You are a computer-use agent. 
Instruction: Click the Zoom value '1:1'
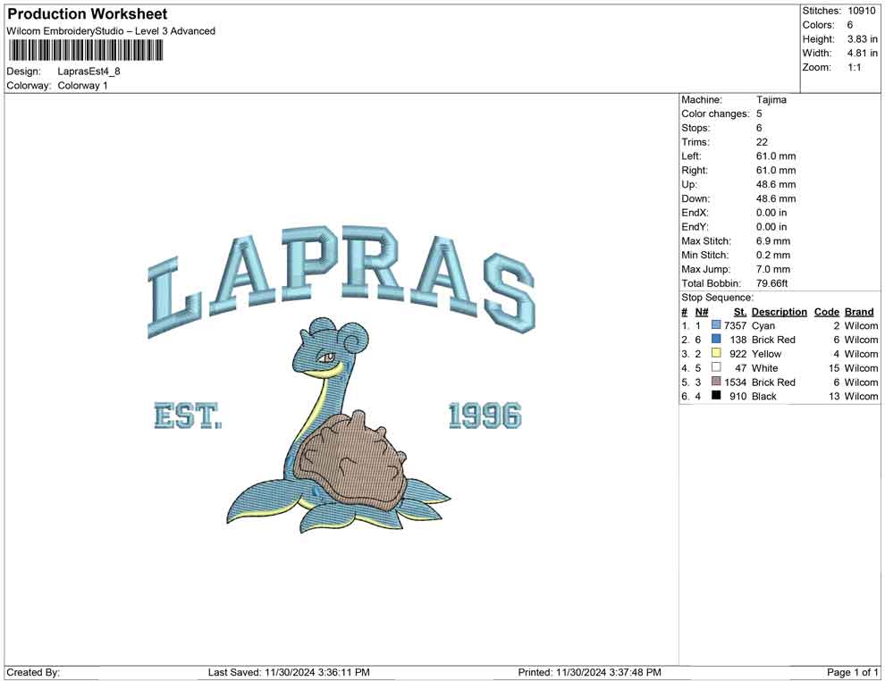click(854, 67)
